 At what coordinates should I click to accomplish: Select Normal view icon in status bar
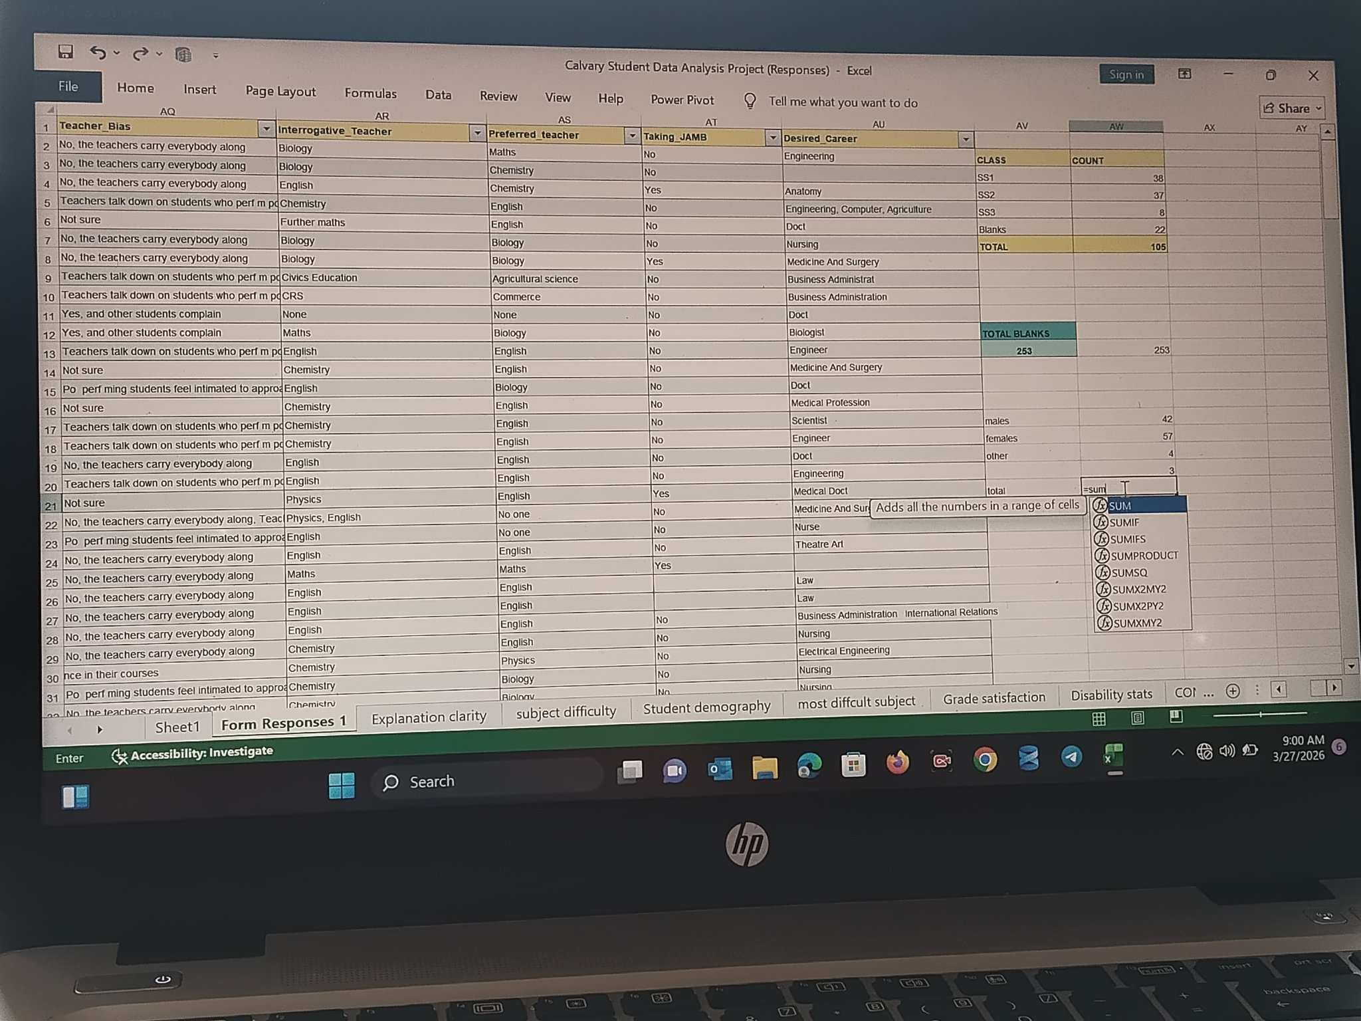1099,719
